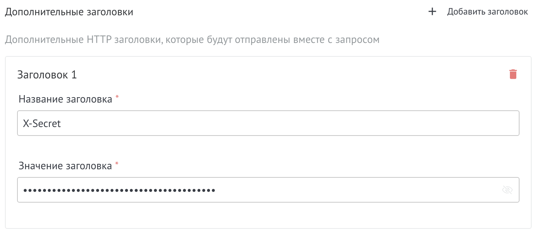Click the Заголовок 1 card title

point(47,75)
